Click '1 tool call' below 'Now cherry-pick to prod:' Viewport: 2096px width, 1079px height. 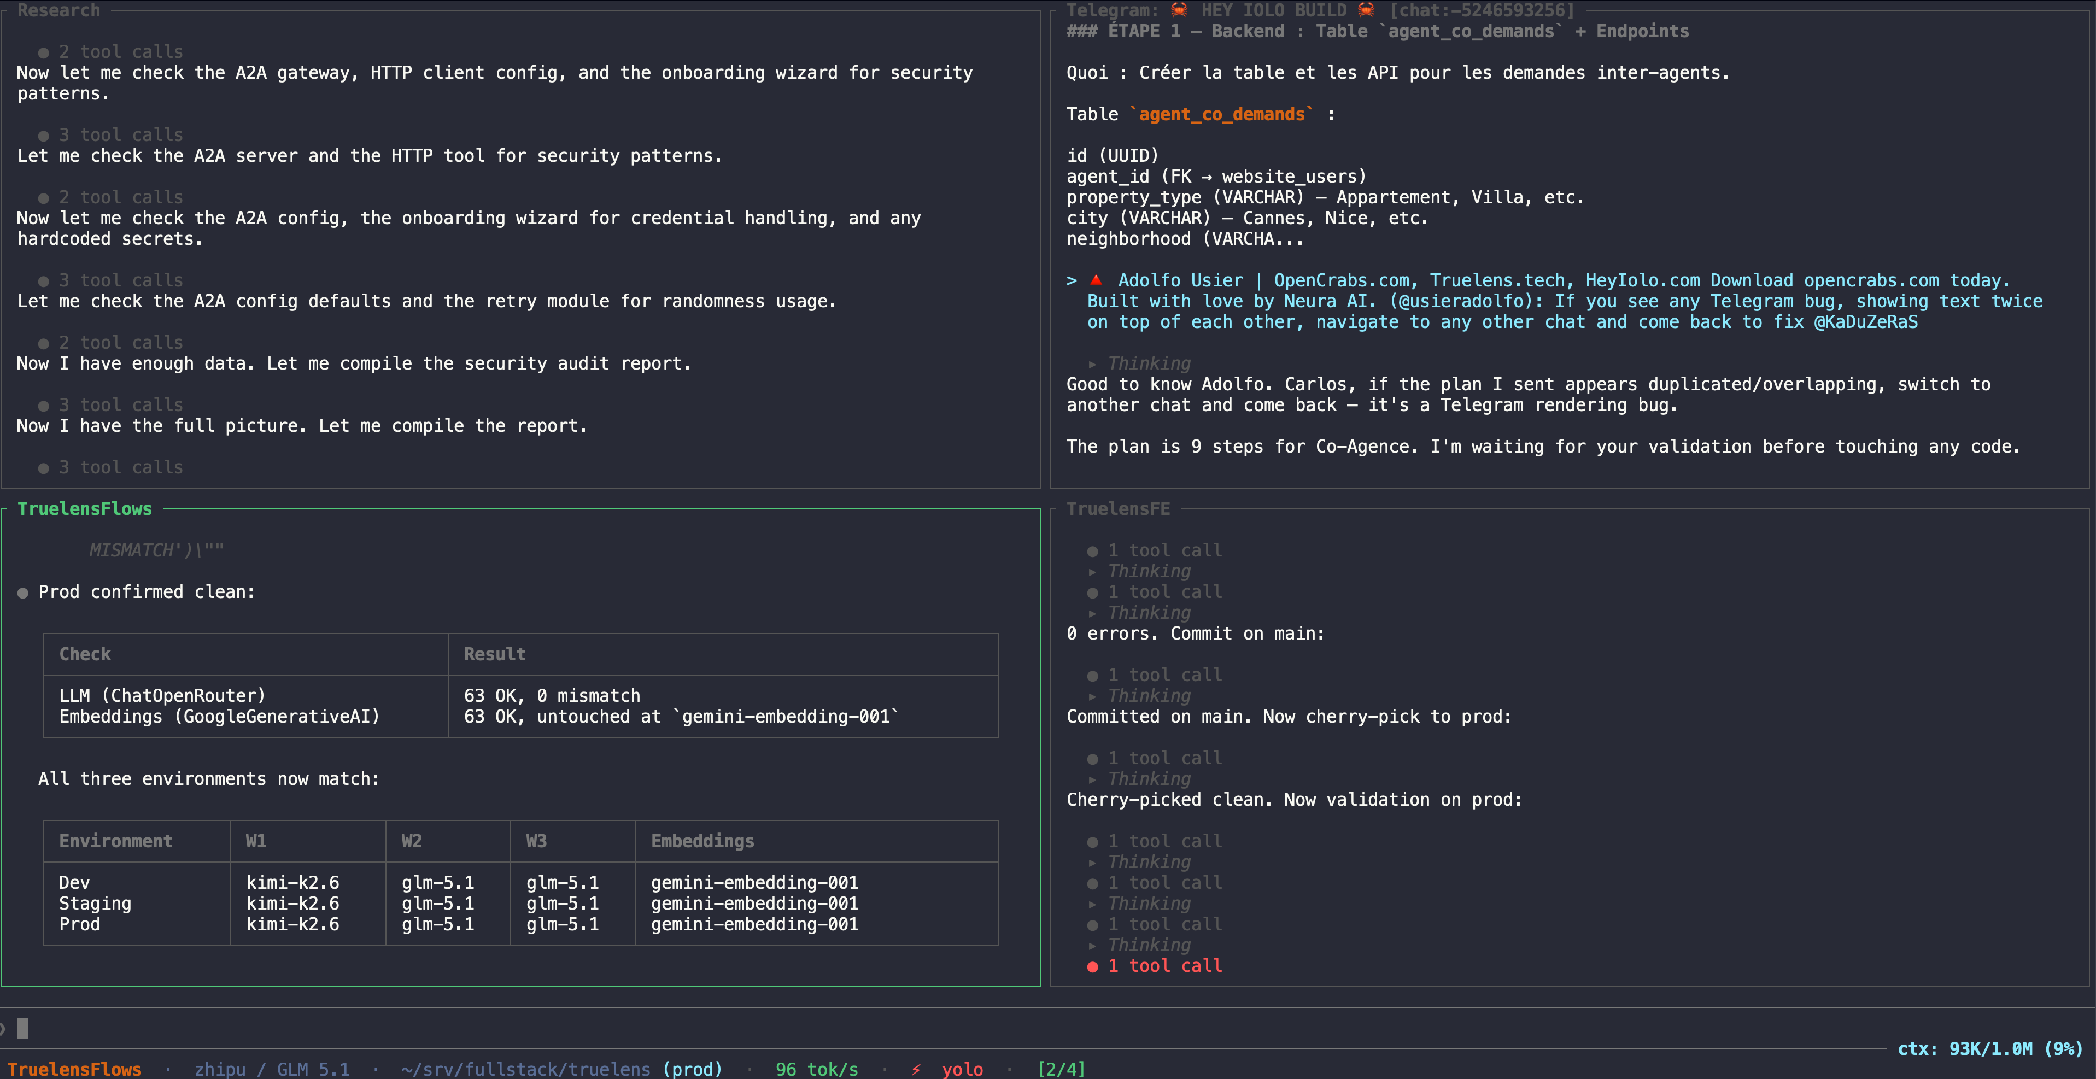click(x=1164, y=758)
